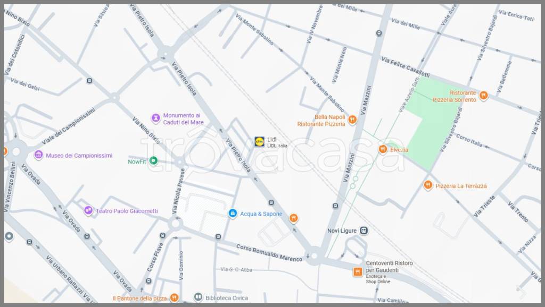Select the Biblioteca Civica library icon
Viewport: 545px width, 307px height.
coord(198,297)
